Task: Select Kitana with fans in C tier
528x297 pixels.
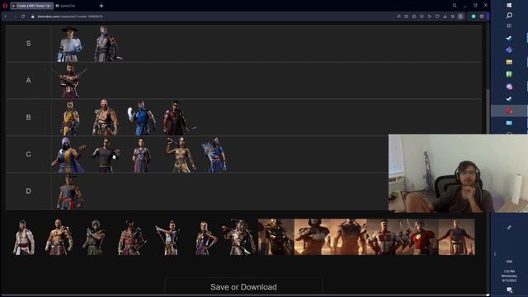Action: coord(214,154)
